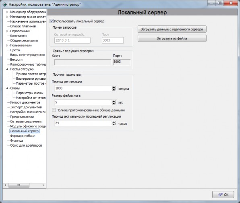The width and height of the screenshot is (240, 203).
Task: Click "Загрузить данные с удаленного сервера" button
Action: 172,29
